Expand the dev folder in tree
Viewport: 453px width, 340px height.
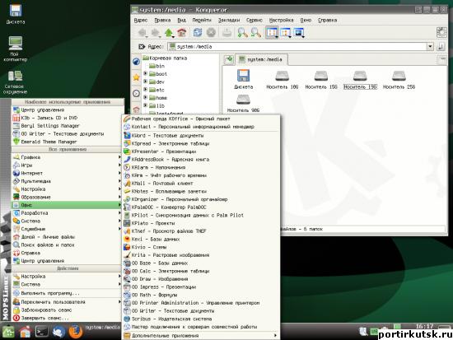pyautogui.click(x=145, y=82)
